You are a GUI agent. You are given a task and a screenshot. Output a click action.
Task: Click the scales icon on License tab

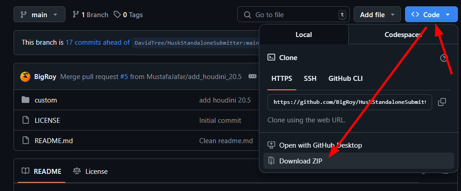(77, 171)
